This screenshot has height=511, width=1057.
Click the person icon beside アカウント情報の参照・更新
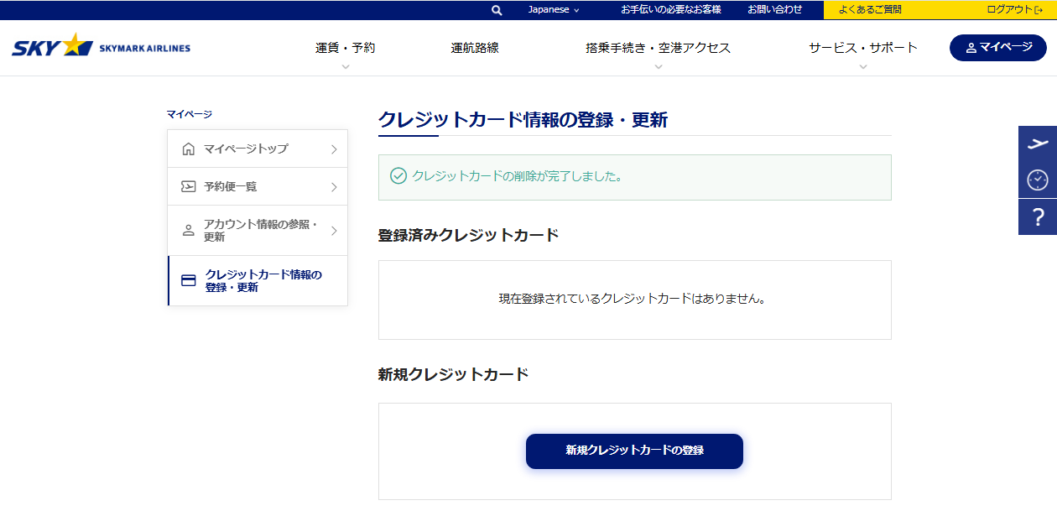tap(189, 231)
